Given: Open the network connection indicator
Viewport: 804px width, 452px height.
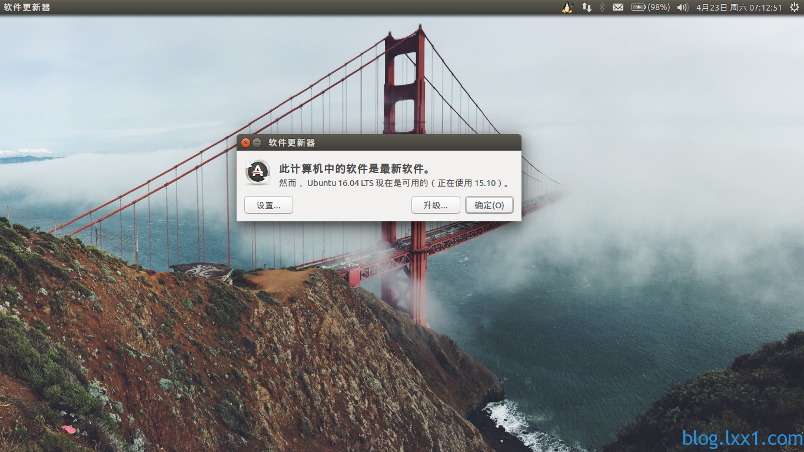Looking at the screenshot, I should click(x=587, y=7).
